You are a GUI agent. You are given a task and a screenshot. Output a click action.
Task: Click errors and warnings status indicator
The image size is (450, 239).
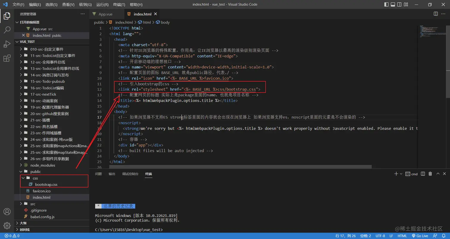click(x=12, y=236)
